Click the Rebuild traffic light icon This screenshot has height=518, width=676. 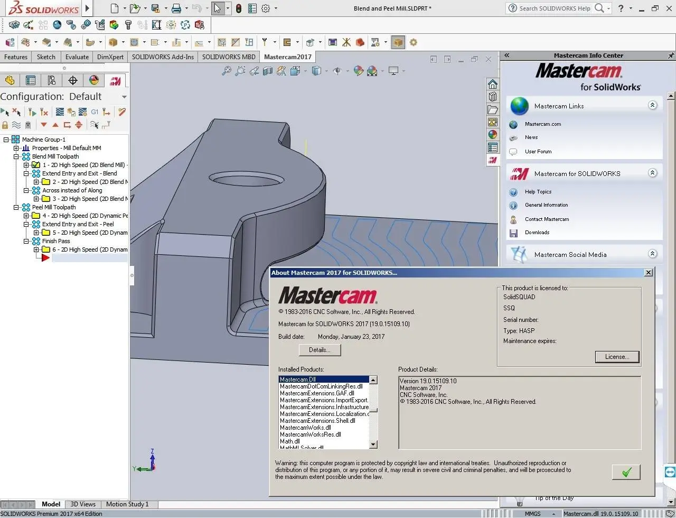pos(239,8)
